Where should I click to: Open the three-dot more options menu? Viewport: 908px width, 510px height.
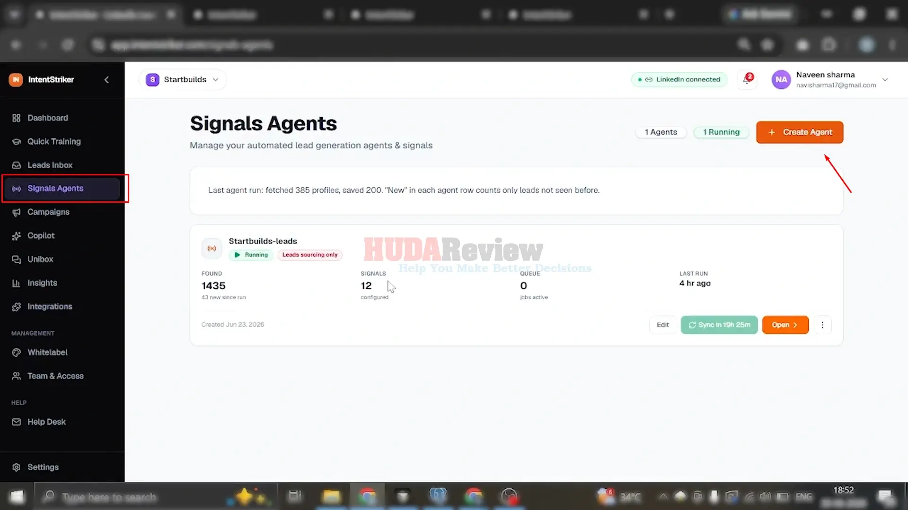[822, 325]
